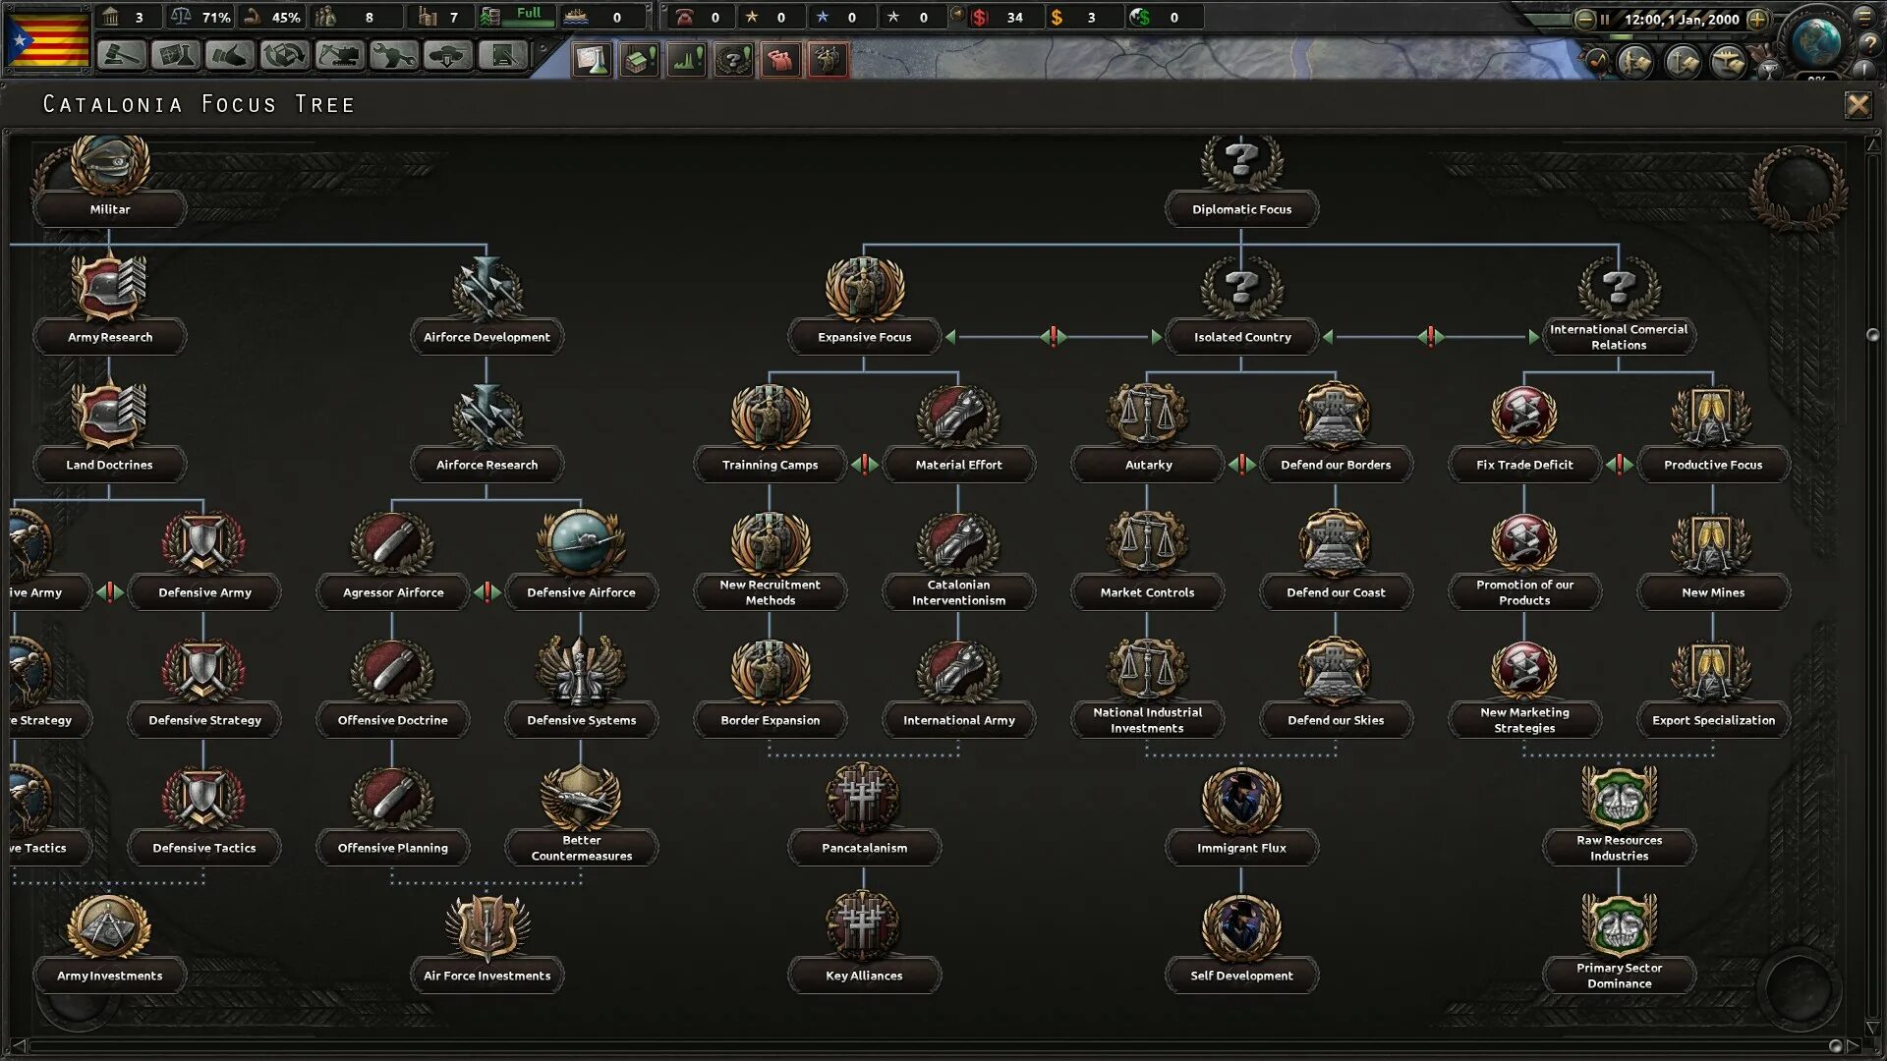Open achievements trophy icon
Viewport: 1887px width, 1061px height.
click(1769, 69)
